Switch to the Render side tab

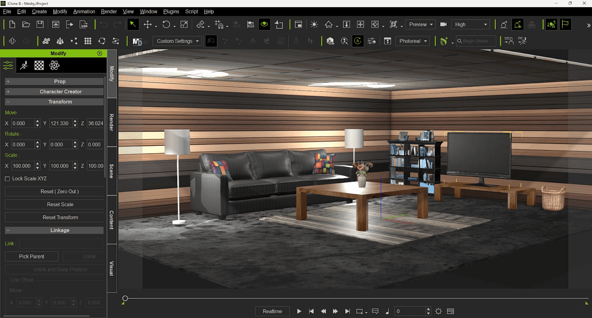click(x=112, y=122)
